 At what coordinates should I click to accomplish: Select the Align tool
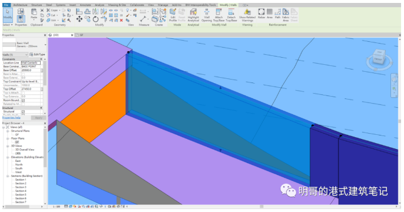pyautogui.click(x=80, y=11)
